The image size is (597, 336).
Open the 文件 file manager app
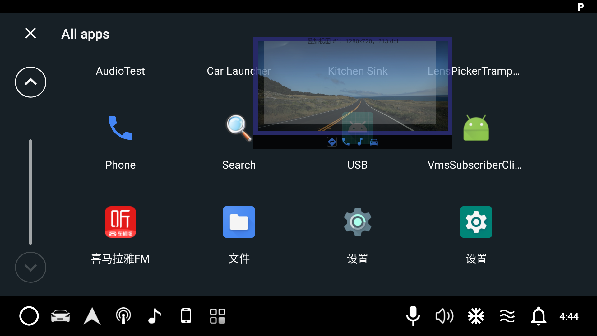[239, 222]
